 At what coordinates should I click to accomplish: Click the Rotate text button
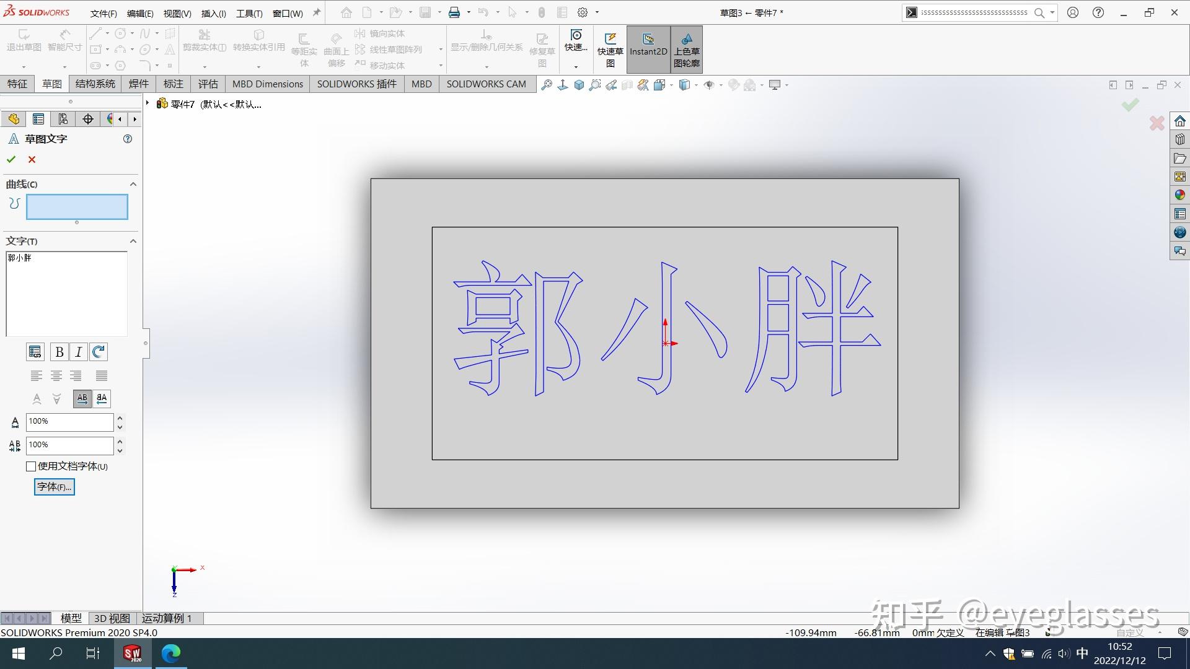point(99,352)
